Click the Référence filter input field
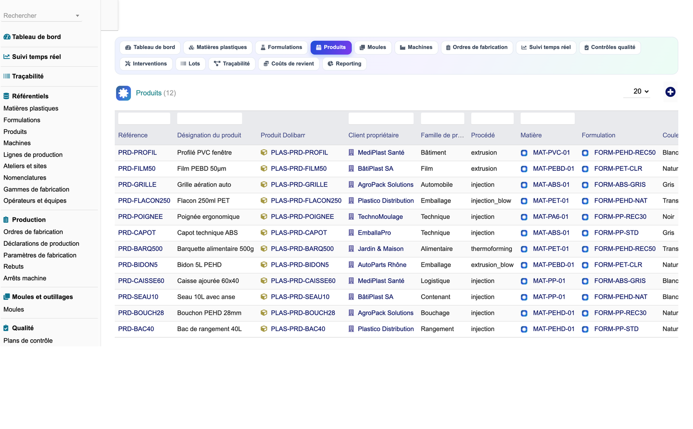 click(x=144, y=119)
